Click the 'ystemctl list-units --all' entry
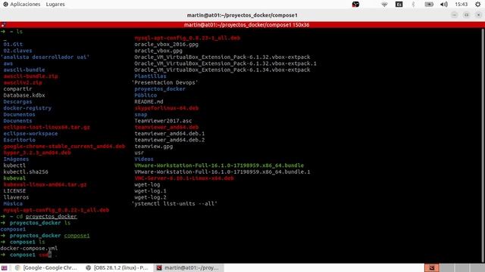Viewport: 485px width, 272px height. (174, 204)
